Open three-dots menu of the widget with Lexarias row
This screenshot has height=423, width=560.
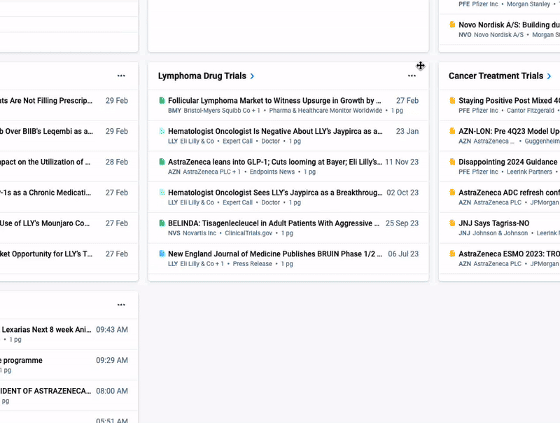coord(121,305)
